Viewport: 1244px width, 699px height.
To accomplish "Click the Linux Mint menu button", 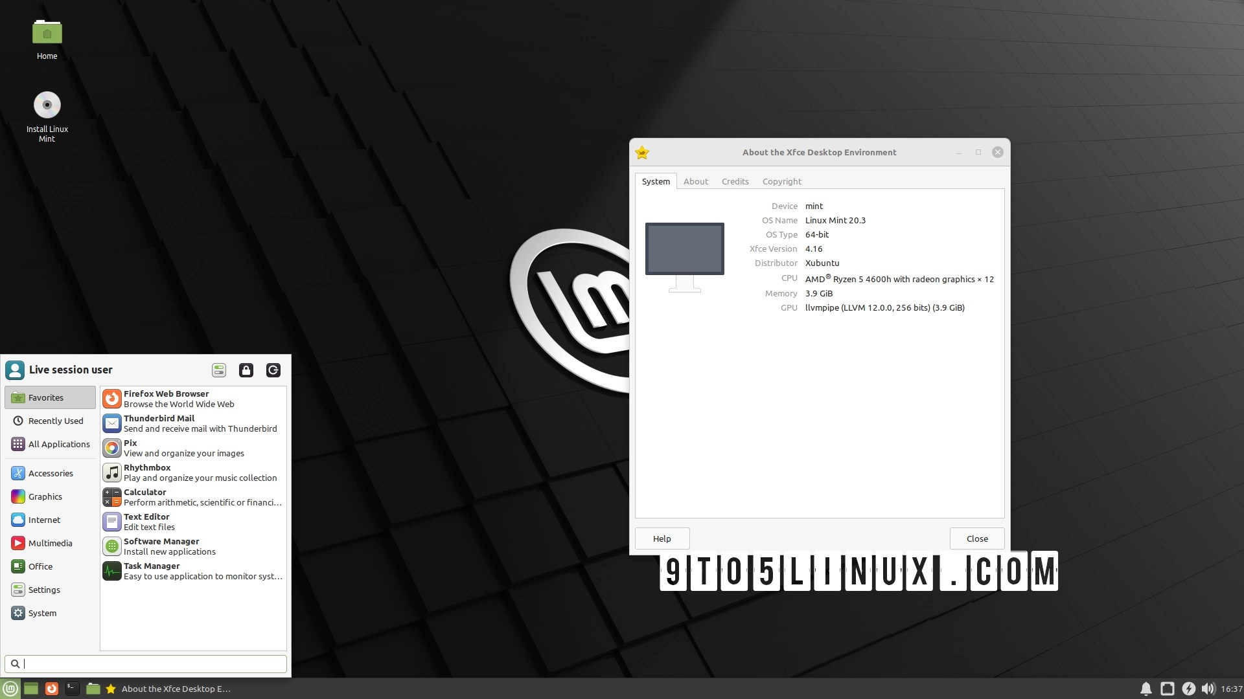I will click(x=10, y=689).
